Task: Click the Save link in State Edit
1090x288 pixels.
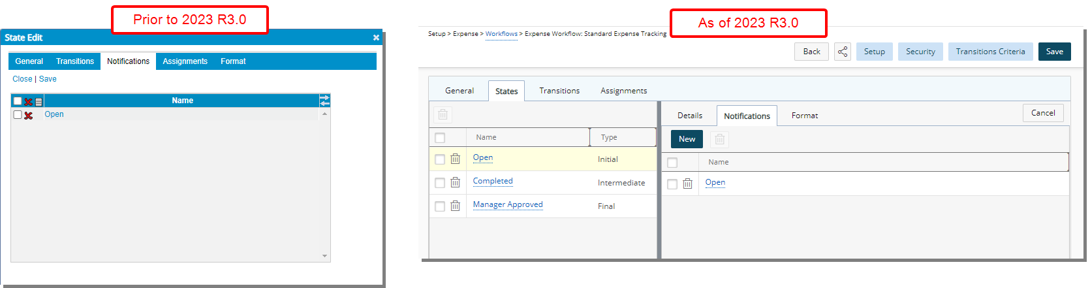Action: pos(48,79)
